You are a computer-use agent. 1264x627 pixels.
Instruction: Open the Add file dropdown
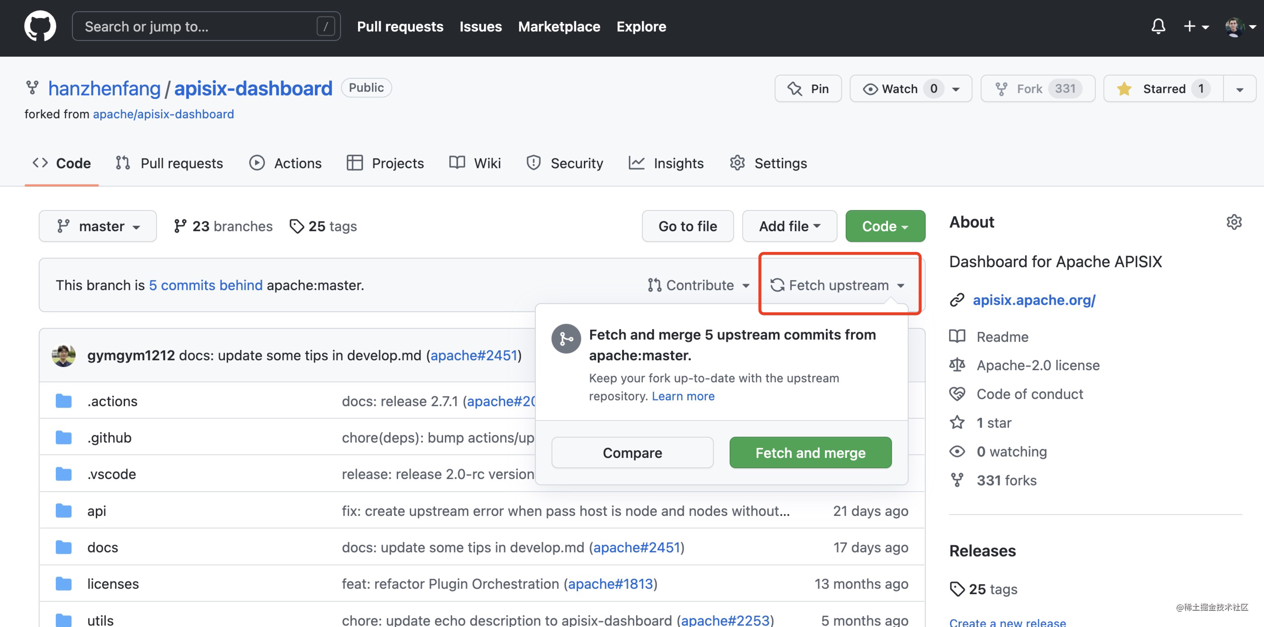(x=789, y=226)
